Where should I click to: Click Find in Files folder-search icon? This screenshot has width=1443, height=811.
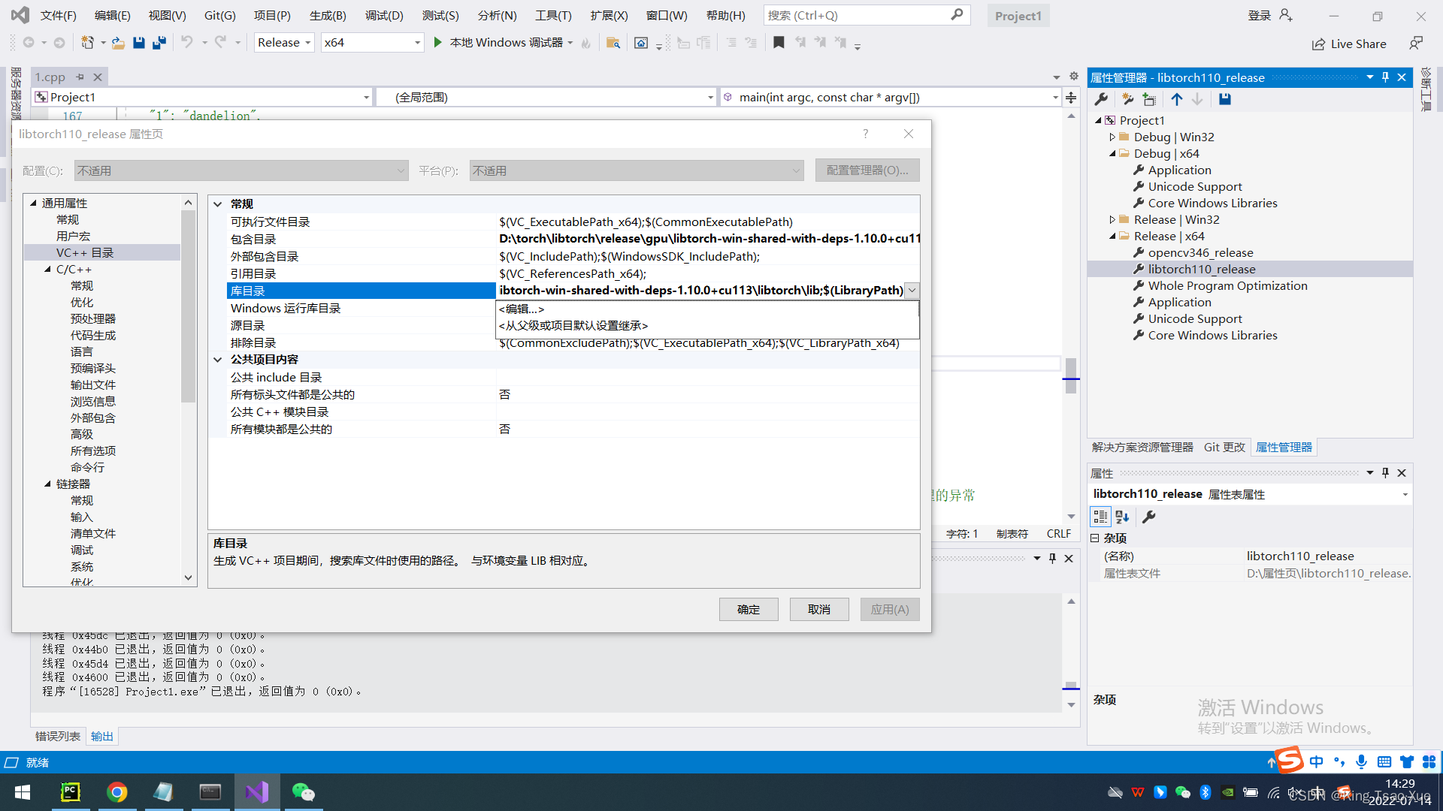coord(613,43)
